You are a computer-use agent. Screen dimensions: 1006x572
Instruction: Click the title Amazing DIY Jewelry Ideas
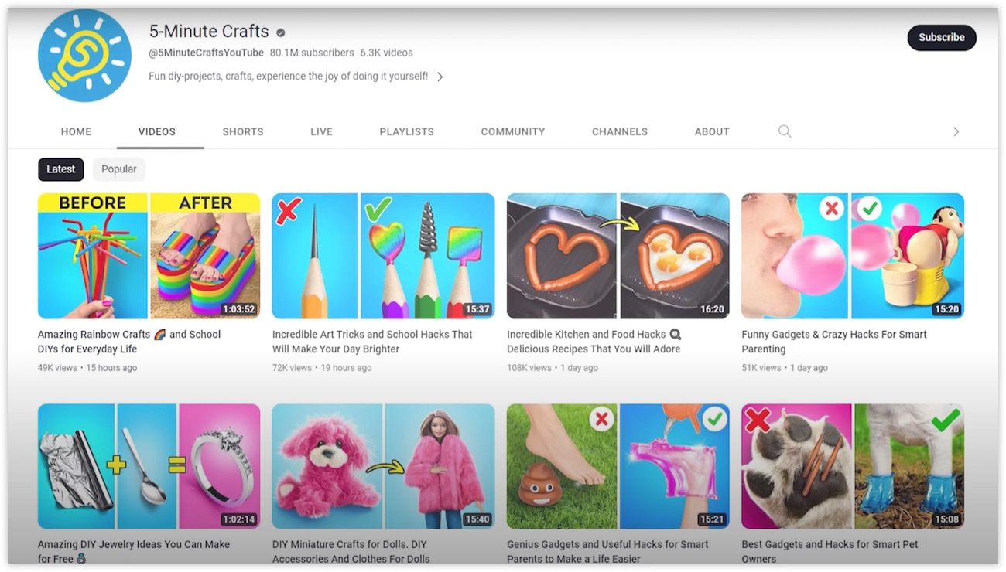click(134, 551)
